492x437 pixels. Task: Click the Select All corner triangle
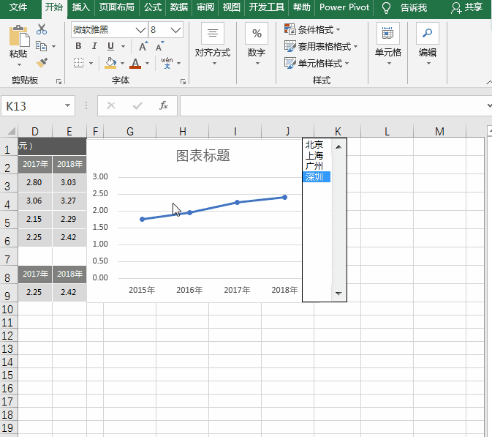click(10, 131)
